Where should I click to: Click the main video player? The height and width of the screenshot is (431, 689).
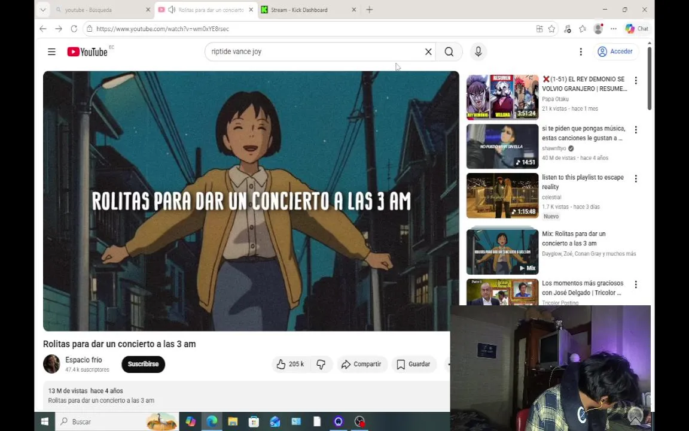[x=251, y=201]
